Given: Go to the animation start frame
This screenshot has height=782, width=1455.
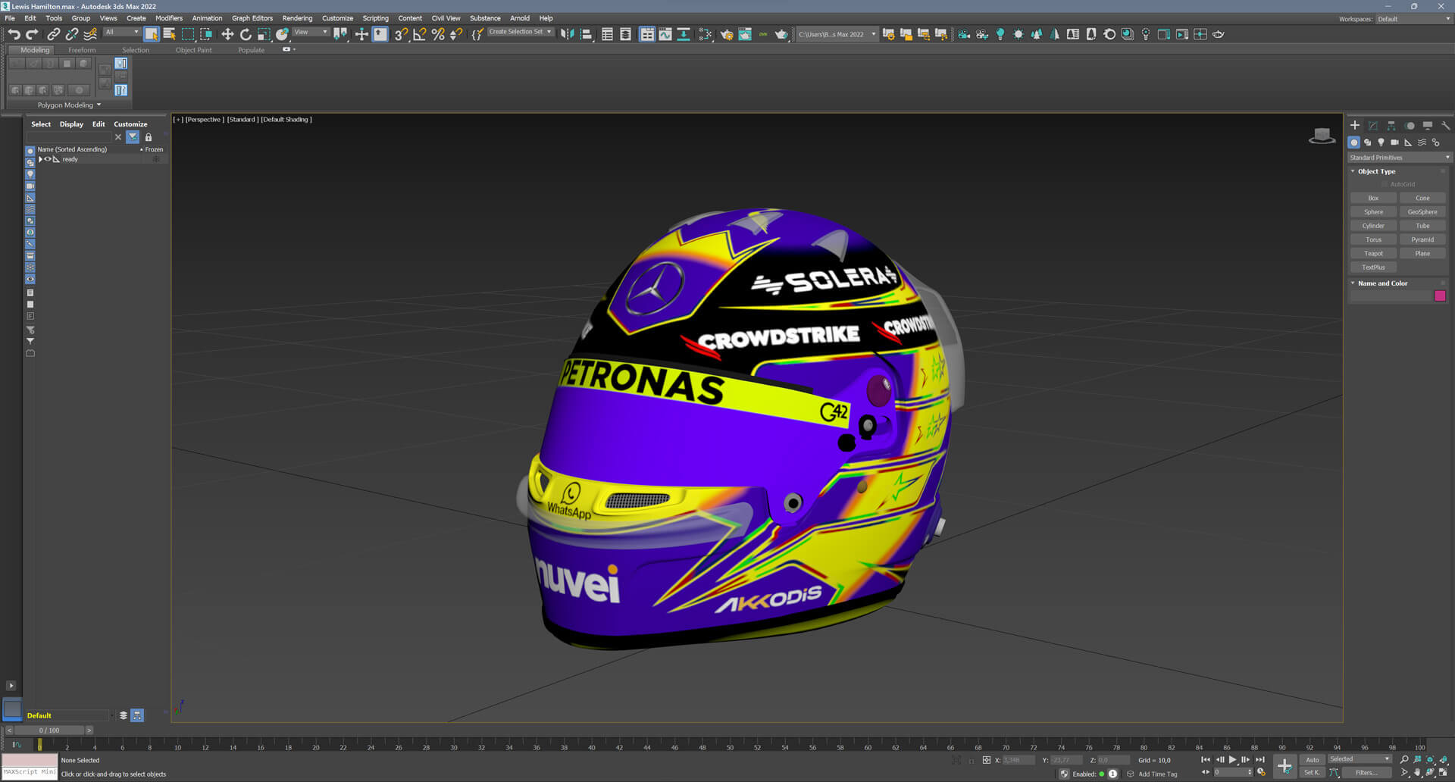Looking at the screenshot, I should pyautogui.click(x=1206, y=760).
